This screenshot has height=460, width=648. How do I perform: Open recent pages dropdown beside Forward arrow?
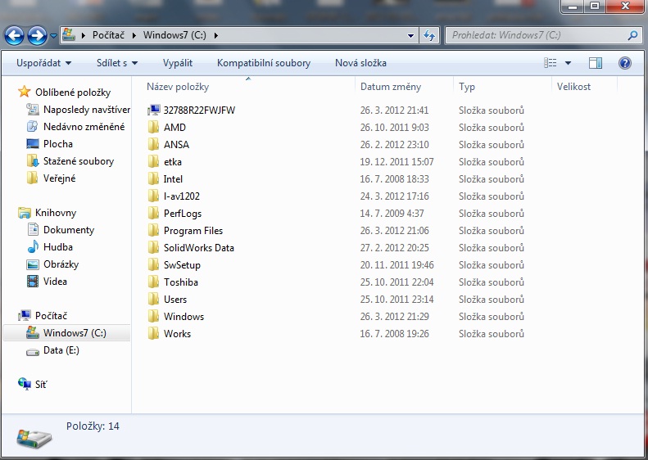pyautogui.click(x=54, y=36)
